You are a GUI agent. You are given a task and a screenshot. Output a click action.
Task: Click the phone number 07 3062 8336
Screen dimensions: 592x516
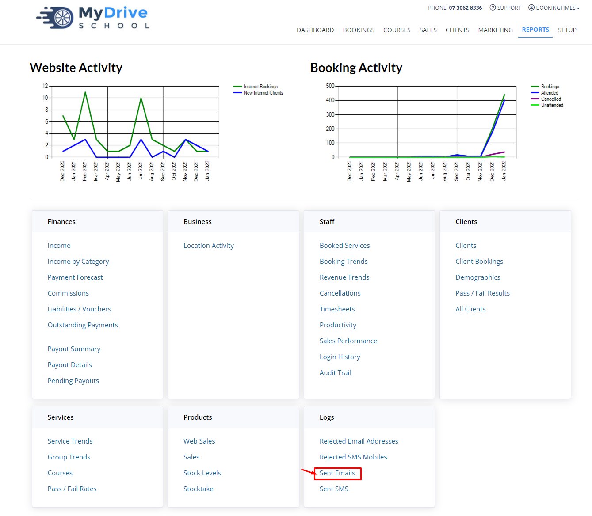coord(465,8)
